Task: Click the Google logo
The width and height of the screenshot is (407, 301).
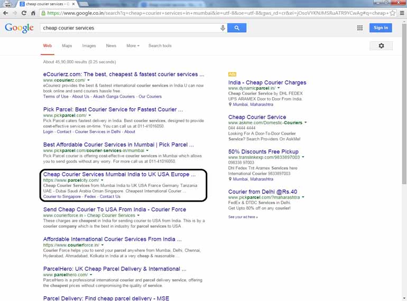Action: tap(19, 28)
